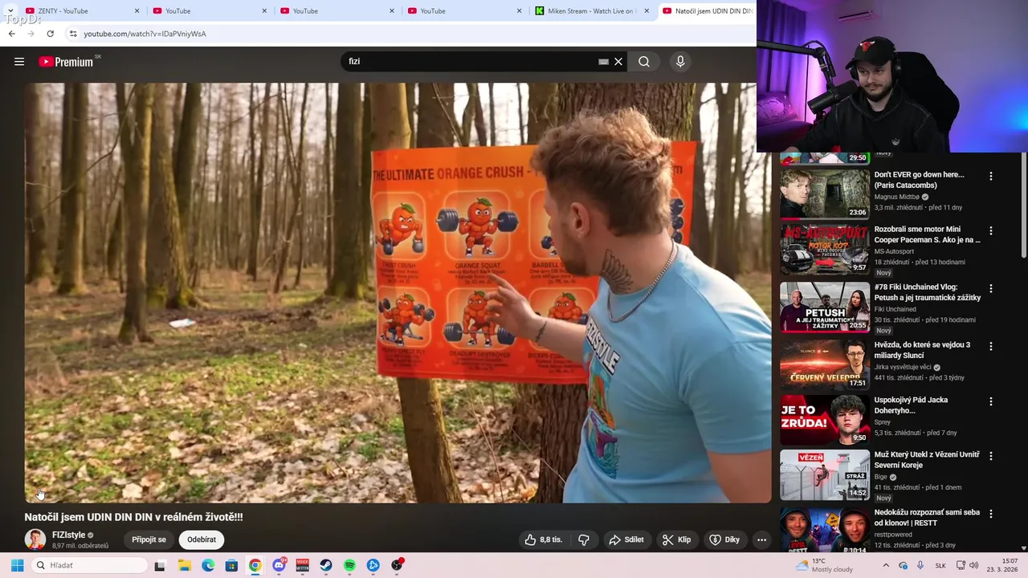Screen dimensions: 1028x578
Task: Open Červený veleobr video thumbnail
Action: tap(825, 364)
